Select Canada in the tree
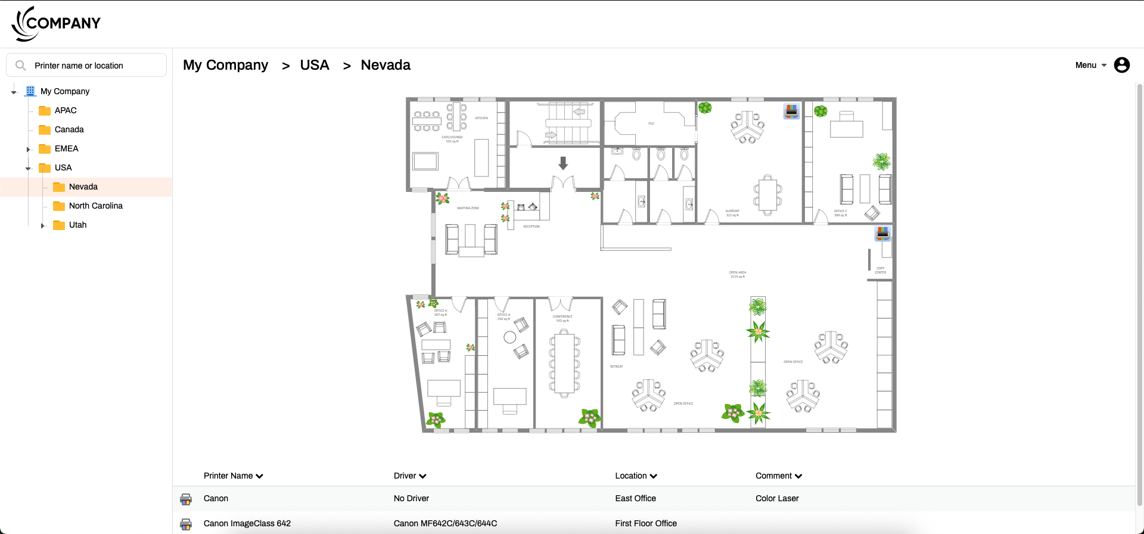Viewport: 1144px width, 534px height. pos(69,129)
